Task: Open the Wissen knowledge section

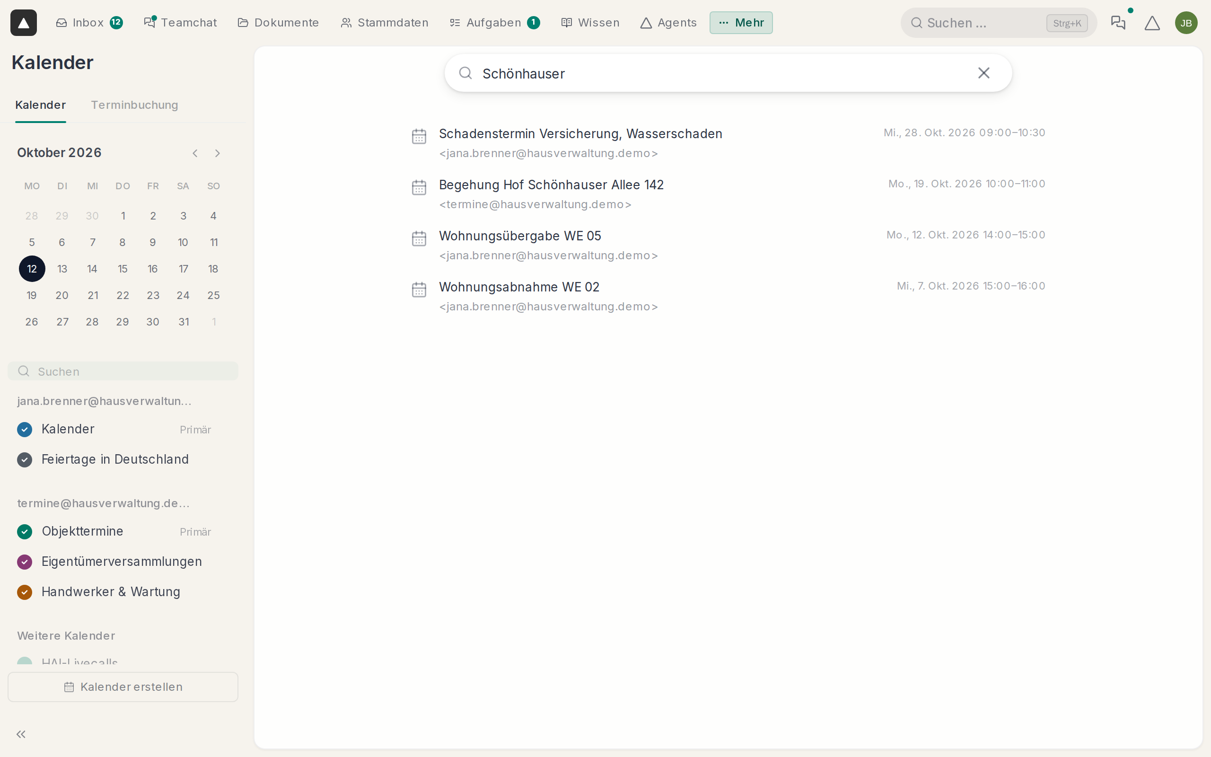Action: tap(590, 23)
